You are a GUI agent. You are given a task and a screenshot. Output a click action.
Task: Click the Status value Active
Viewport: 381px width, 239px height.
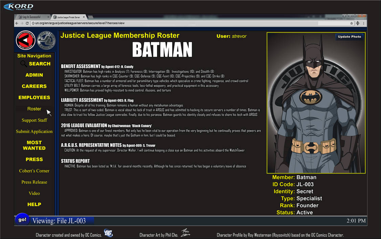pyautogui.click(x=305, y=212)
